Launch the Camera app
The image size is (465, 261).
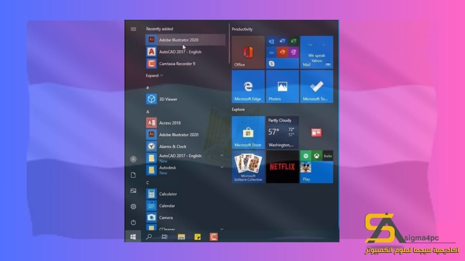(x=185, y=217)
